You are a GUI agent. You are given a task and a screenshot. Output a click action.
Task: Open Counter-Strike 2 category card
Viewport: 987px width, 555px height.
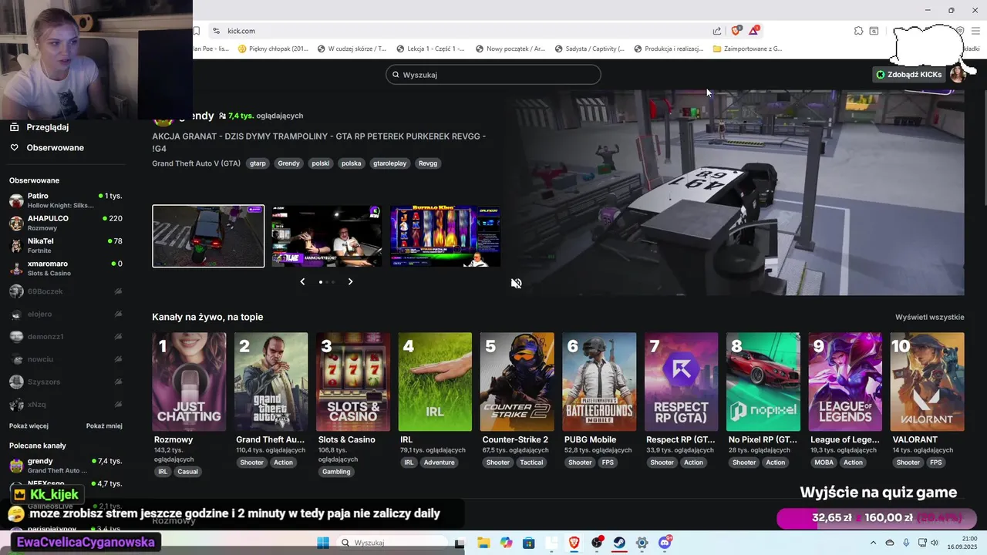click(517, 382)
